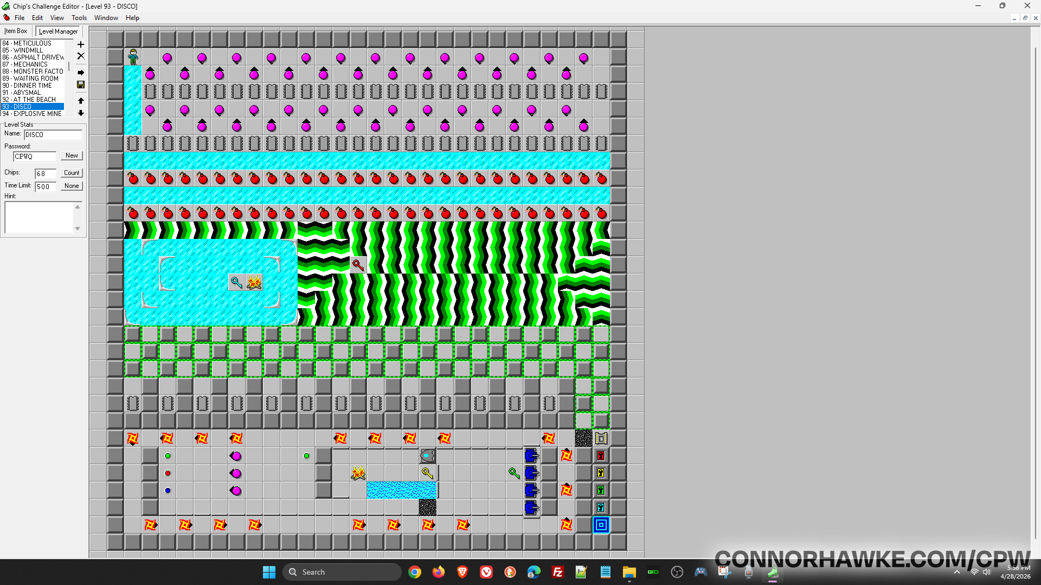This screenshot has height=585, width=1041.
Task: Select the glider monster tile
Action: click(x=428, y=456)
